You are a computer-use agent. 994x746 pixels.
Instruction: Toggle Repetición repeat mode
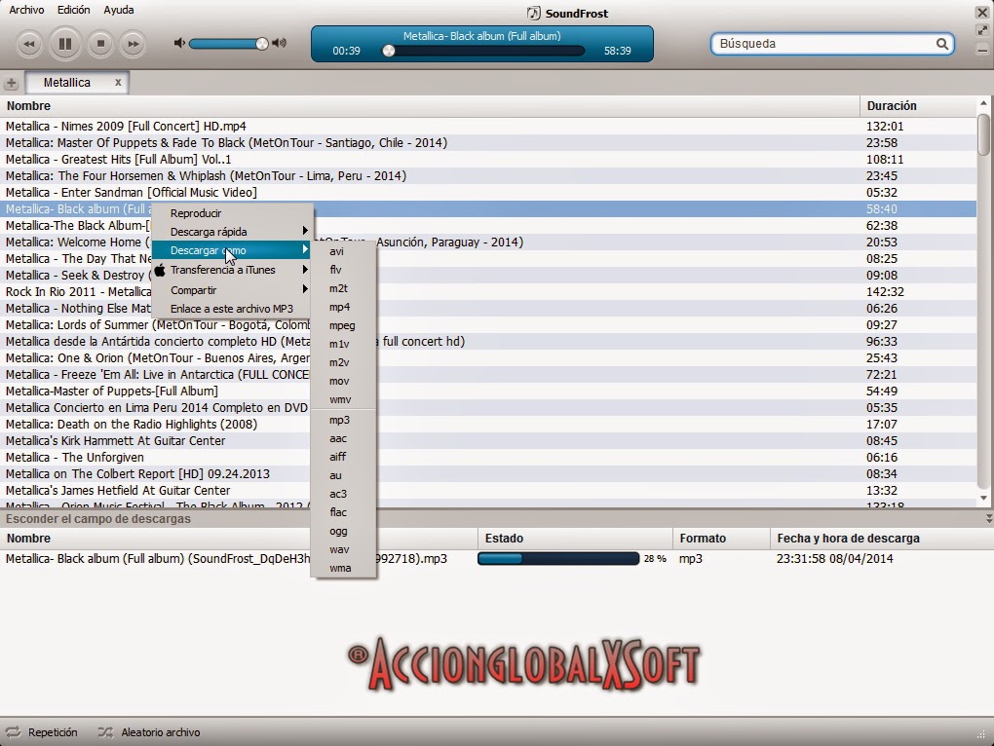[42, 732]
